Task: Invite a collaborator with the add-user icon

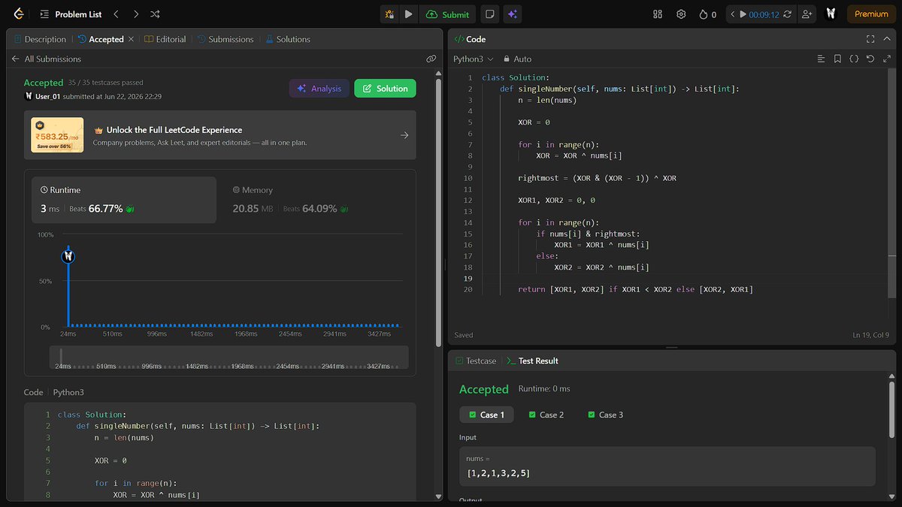Action: click(807, 14)
